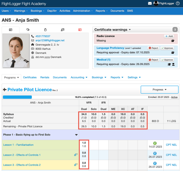Approve the Language Proficiency certificate
Viewport: 183px width, 171px height.
(167, 48)
